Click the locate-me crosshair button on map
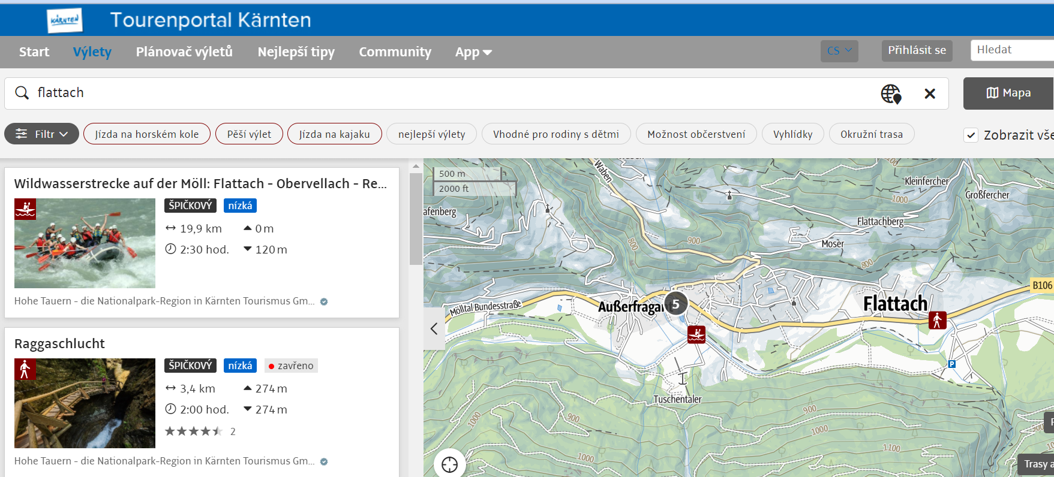 [449, 464]
